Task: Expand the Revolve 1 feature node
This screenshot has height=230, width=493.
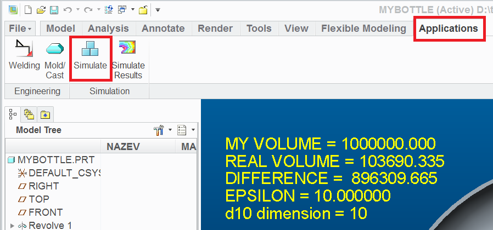Action: (12, 225)
